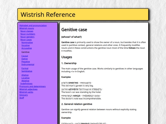Viewport: 166px width, 124px height.
Task: Go to Indefinitives page
Action: 26,84
